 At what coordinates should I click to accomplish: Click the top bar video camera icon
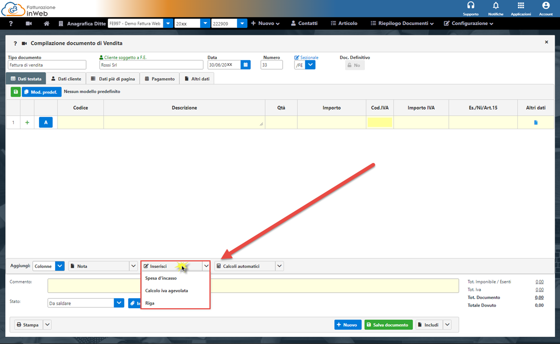coord(29,24)
